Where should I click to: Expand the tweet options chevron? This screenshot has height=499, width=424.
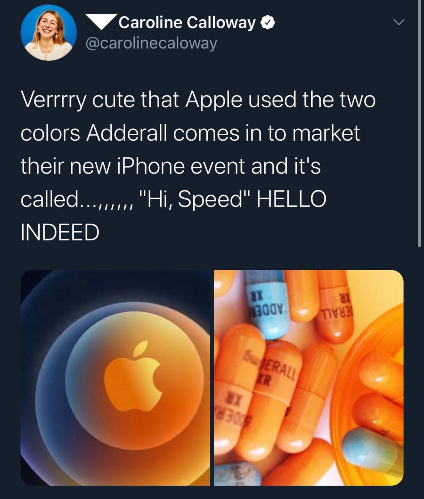tap(398, 22)
